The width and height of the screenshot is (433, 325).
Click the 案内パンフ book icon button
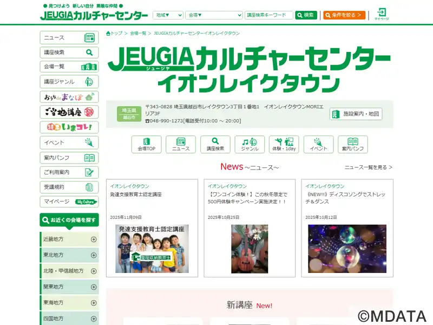pyautogui.click(x=353, y=144)
